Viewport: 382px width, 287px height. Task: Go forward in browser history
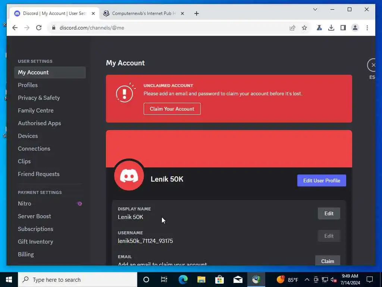point(27,28)
